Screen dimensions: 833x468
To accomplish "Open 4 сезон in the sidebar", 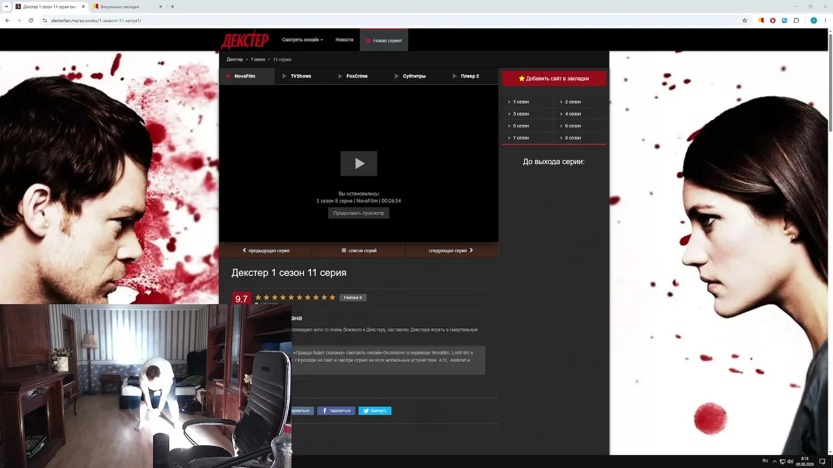I will 572,114.
